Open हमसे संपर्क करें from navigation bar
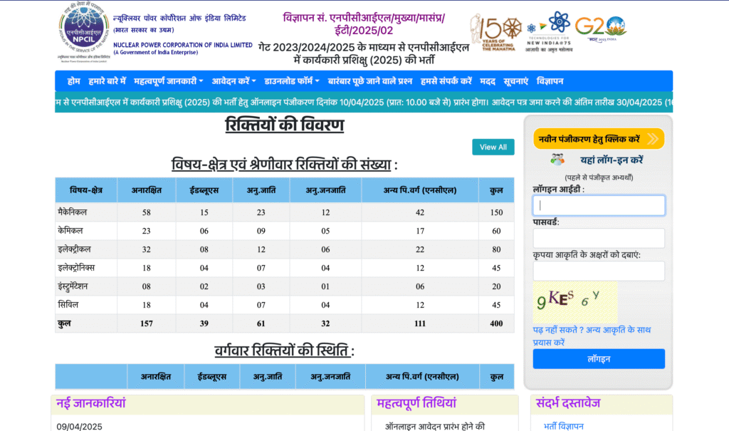Image resolution: width=729 pixels, height=431 pixels. (x=446, y=81)
